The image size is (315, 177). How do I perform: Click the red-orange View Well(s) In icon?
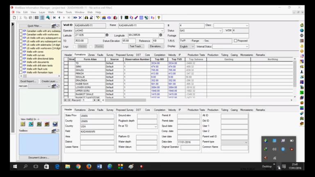coord(47,124)
